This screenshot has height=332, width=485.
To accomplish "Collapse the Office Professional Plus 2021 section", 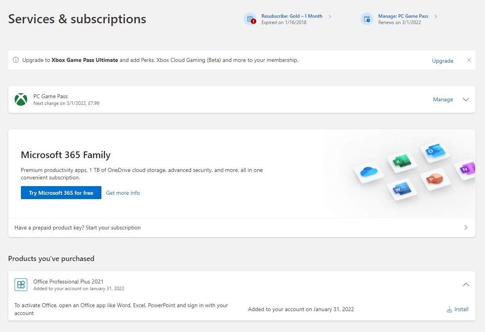I will (466, 285).
